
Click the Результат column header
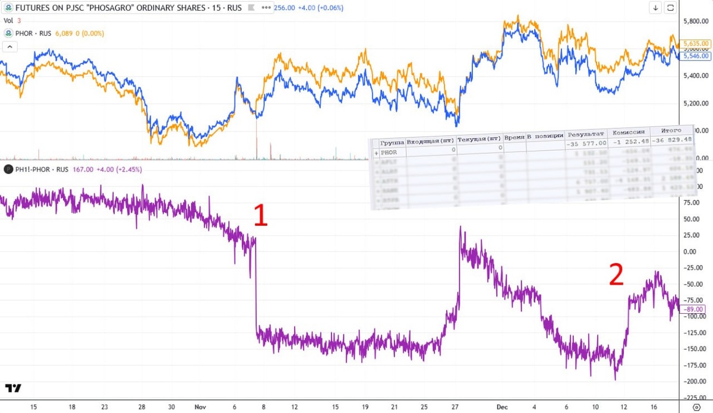586,134
